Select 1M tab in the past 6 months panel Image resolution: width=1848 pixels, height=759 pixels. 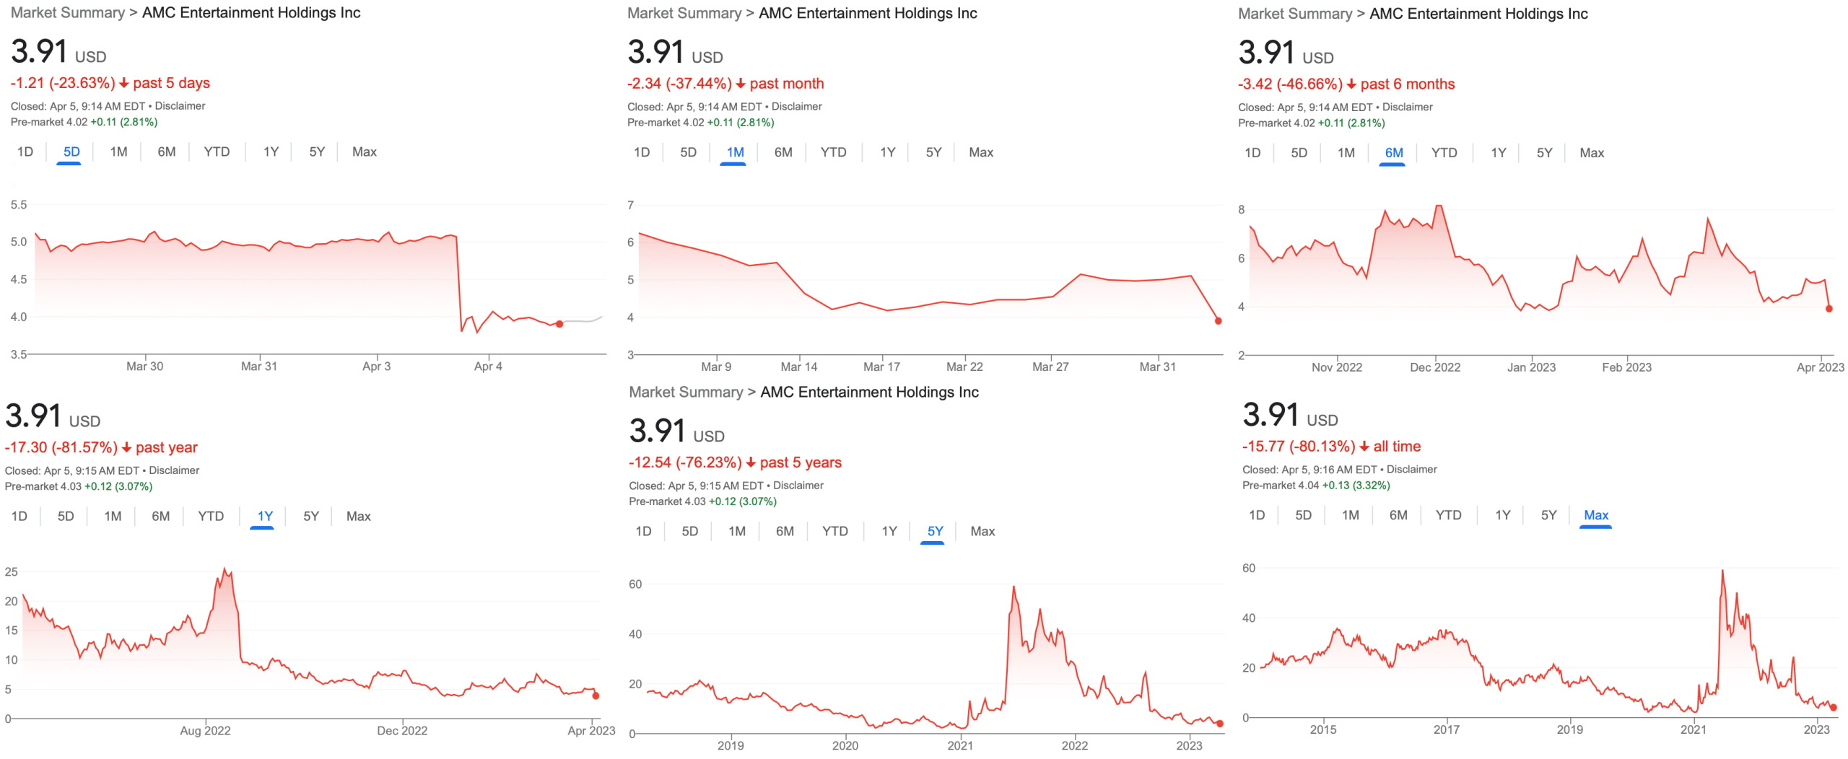click(1346, 153)
